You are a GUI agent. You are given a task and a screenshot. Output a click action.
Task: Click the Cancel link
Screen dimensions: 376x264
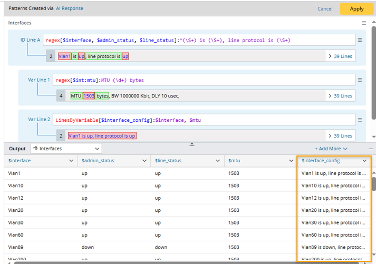325,8
